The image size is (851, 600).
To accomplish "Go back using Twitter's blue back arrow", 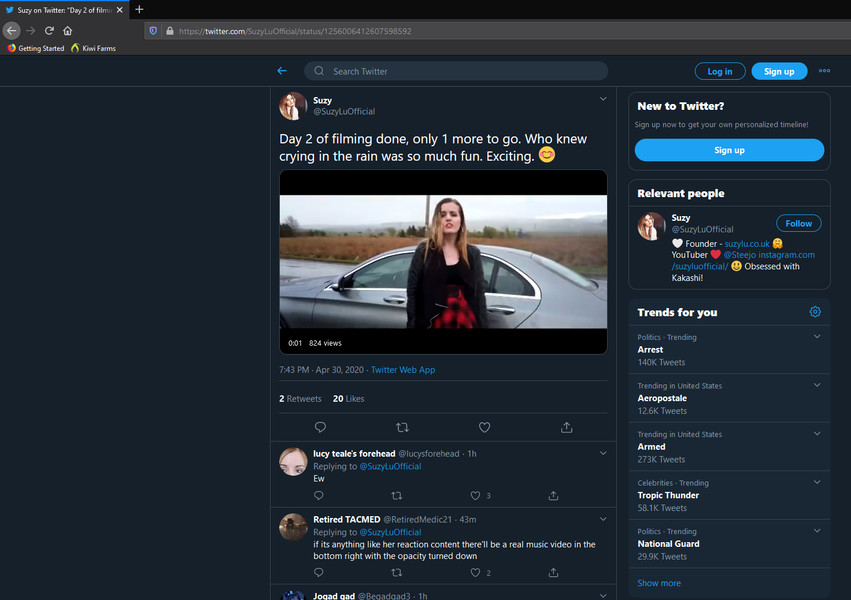I will click(282, 71).
